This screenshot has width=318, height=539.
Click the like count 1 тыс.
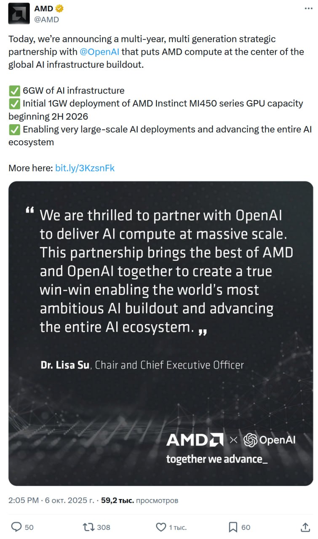tap(178, 527)
